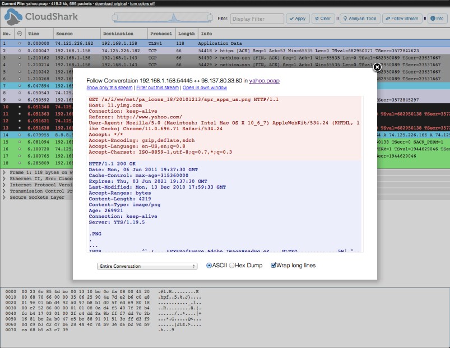This screenshot has width=450, height=348.
Task: Toggle the Wrap long lines checkbox
Action: point(273,265)
